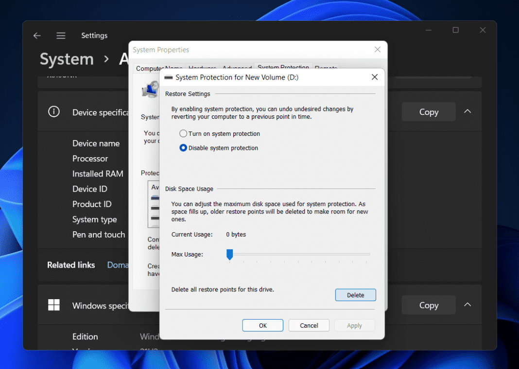The image size is (519, 369).
Task: Enable Turn on system protection
Action: [x=184, y=133]
